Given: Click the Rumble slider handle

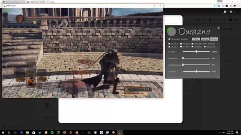Looking at the screenshot, I should 196,52.
